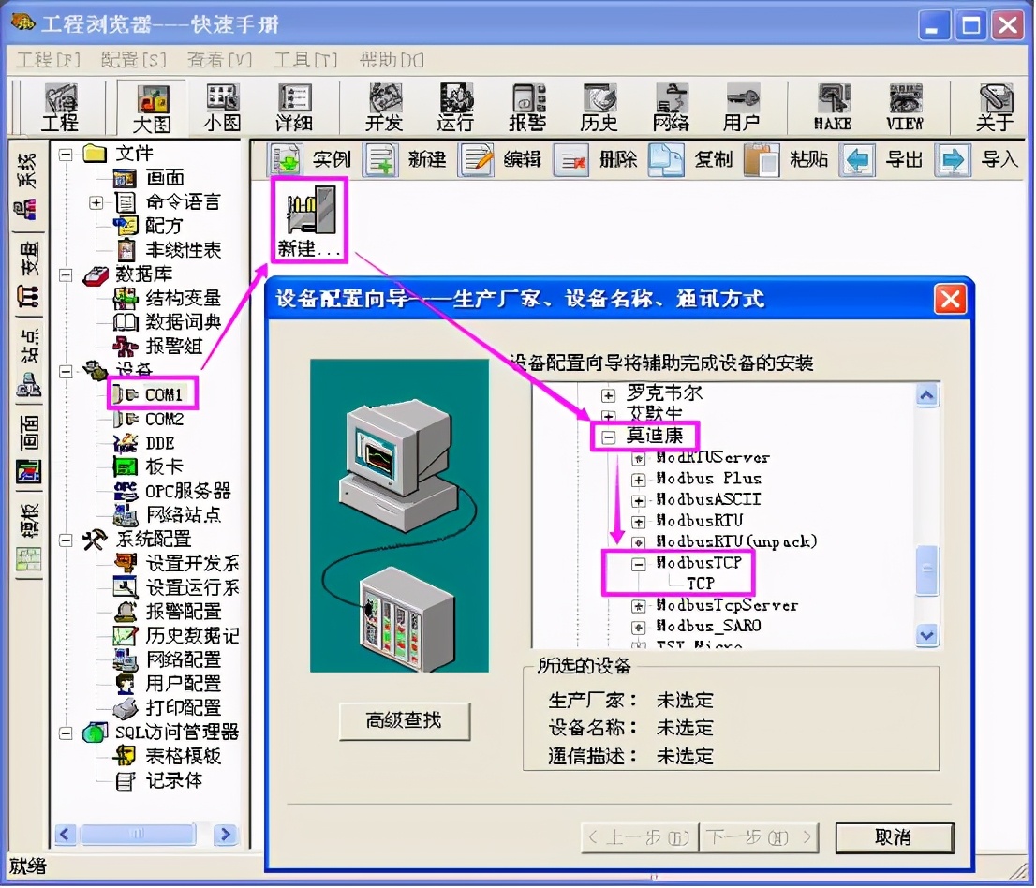Switch to the 画面 sidebar tab
The width and height of the screenshot is (1036, 888).
click(27, 445)
